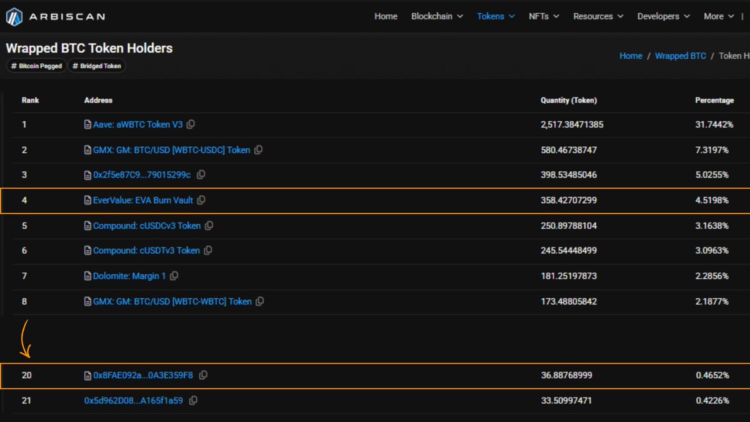The height and width of the screenshot is (422, 750).
Task: Copy the Dolomite Margin 1 address
Action: (174, 276)
